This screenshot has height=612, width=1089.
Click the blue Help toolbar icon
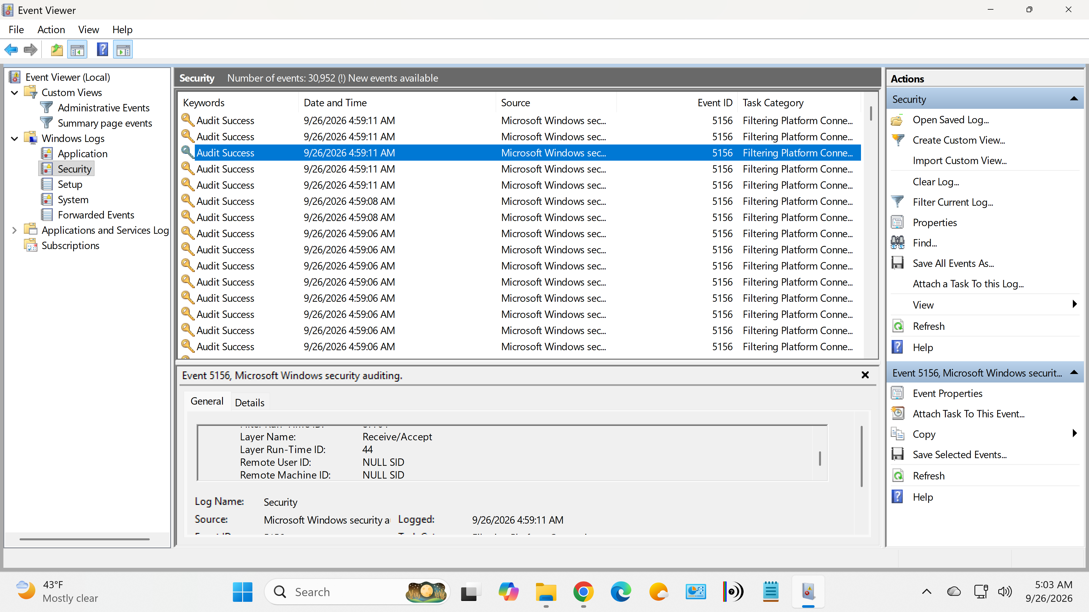[102, 50]
